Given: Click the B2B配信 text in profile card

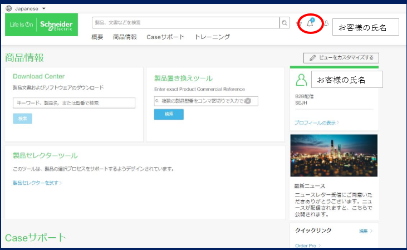Looking at the screenshot, I should (x=304, y=96).
